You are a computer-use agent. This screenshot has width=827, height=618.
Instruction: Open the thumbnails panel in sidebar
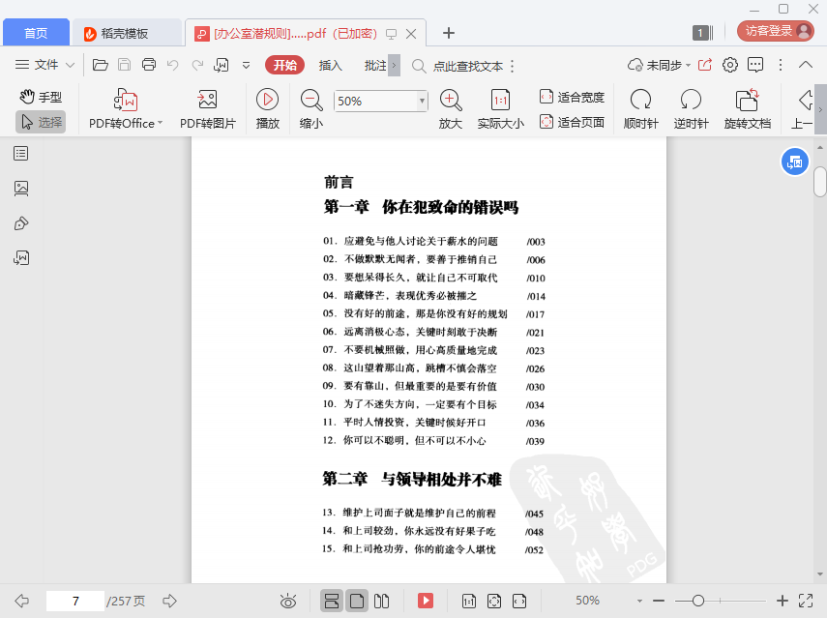(21, 188)
